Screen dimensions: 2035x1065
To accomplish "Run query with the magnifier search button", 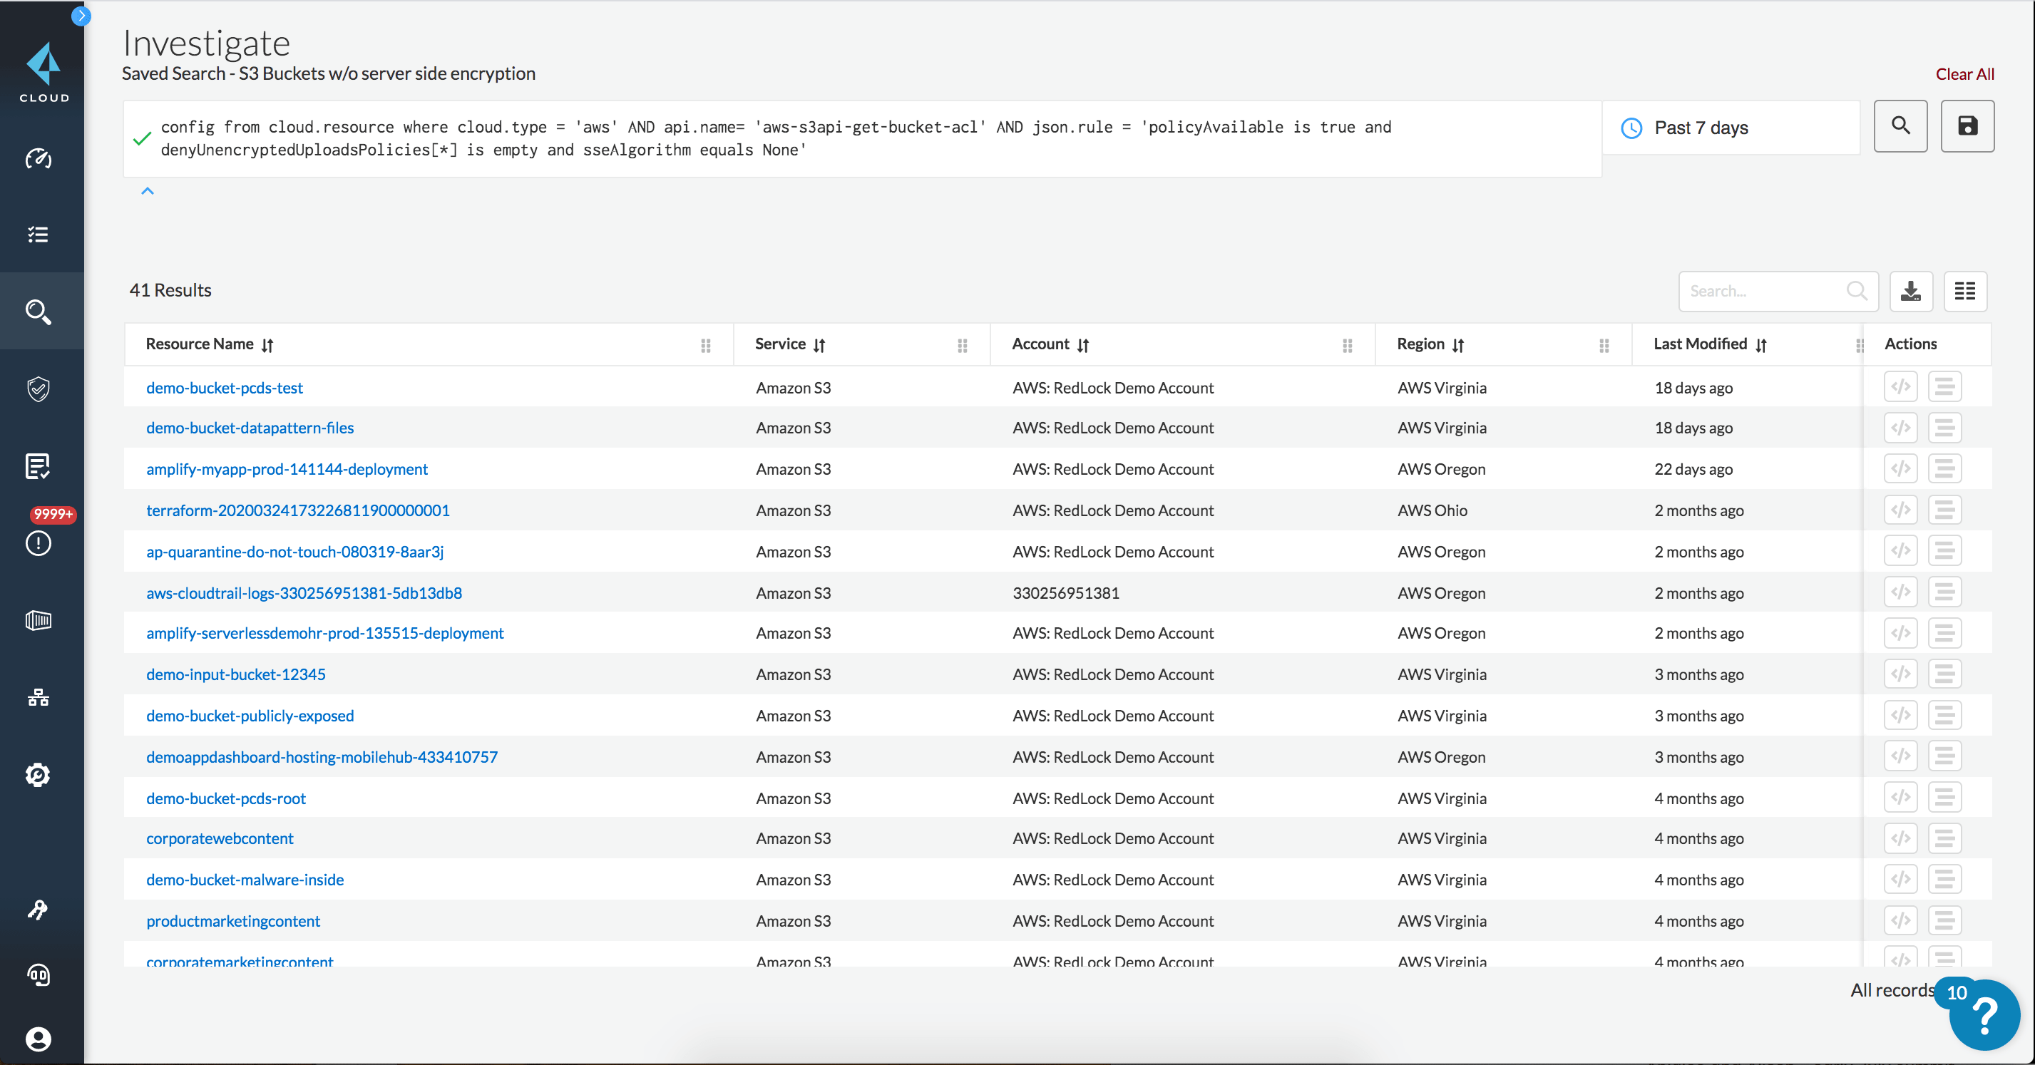I will (1900, 126).
